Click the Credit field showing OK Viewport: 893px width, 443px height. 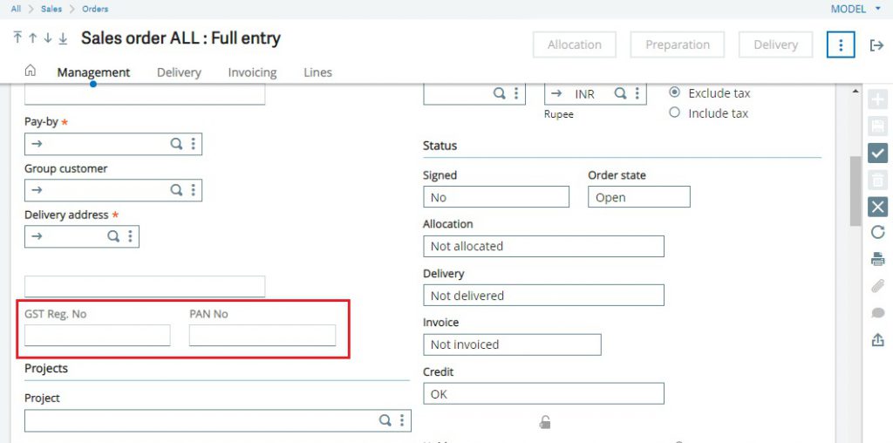click(543, 393)
